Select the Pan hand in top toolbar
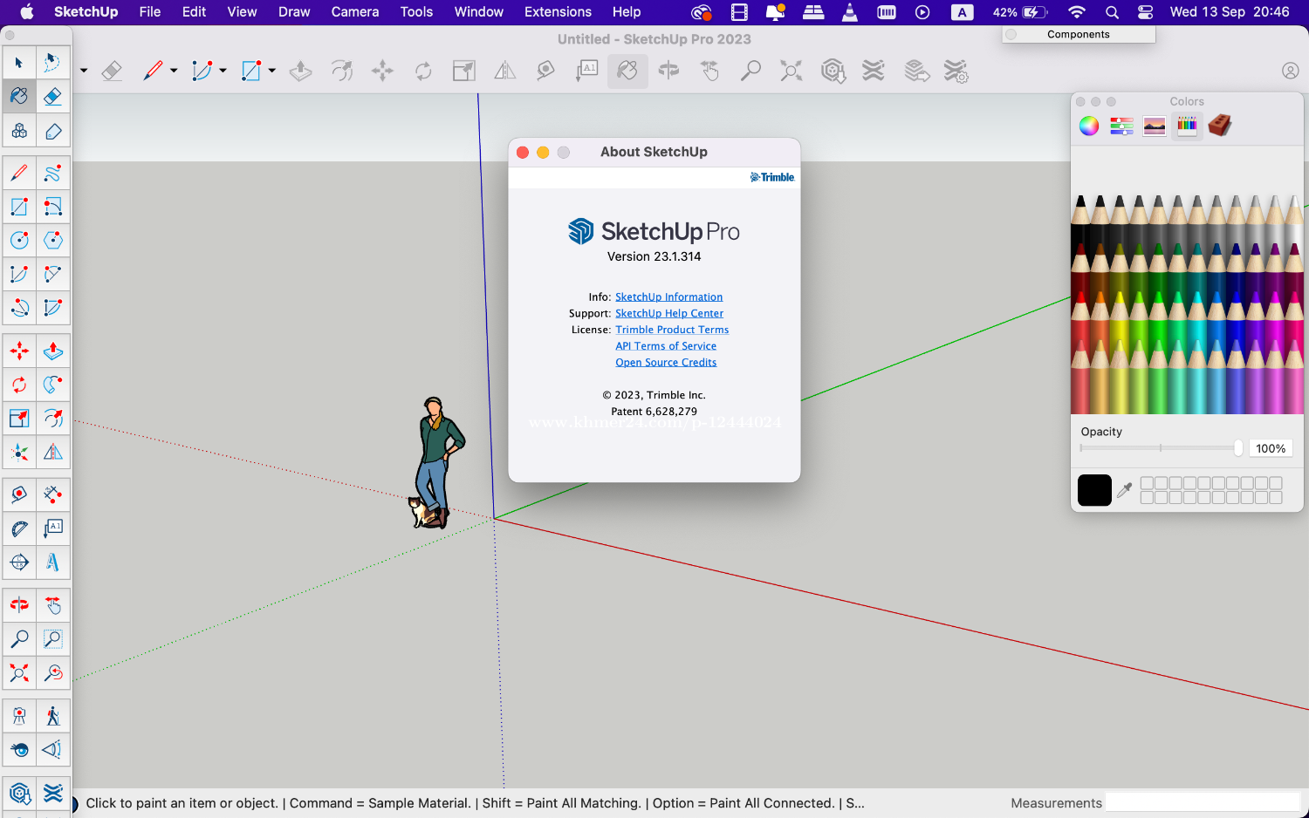Image resolution: width=1309 pixels, height=818 pixels. 710,71
